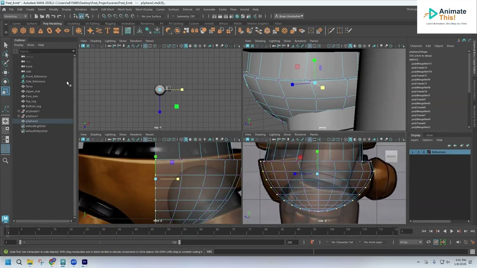Toggle the outliner panel button in the toolbox
Viewport: 477px width, 268px height.
5,149
